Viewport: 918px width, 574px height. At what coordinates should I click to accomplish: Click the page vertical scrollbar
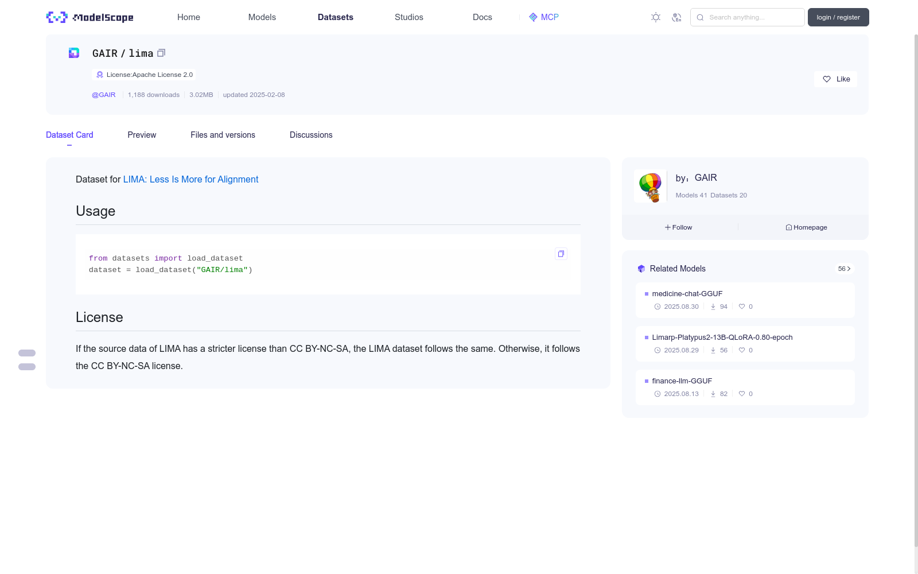pos(916,290)
